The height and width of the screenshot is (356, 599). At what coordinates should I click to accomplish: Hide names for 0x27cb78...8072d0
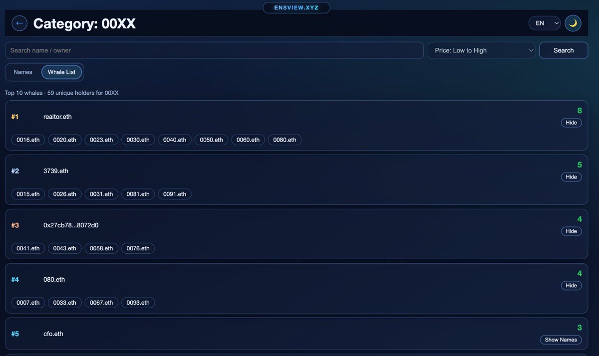coord(571,231)
